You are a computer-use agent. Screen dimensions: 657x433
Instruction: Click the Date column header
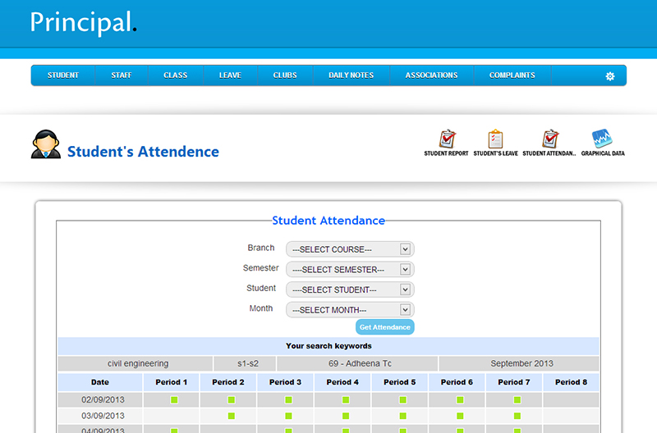click(99, 382)
